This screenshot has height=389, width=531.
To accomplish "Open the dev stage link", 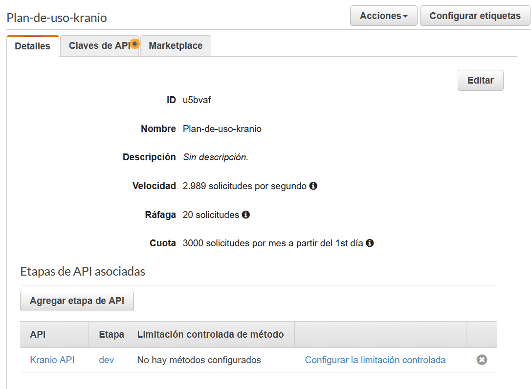I will pyautogui.click(x=106, y=360).
